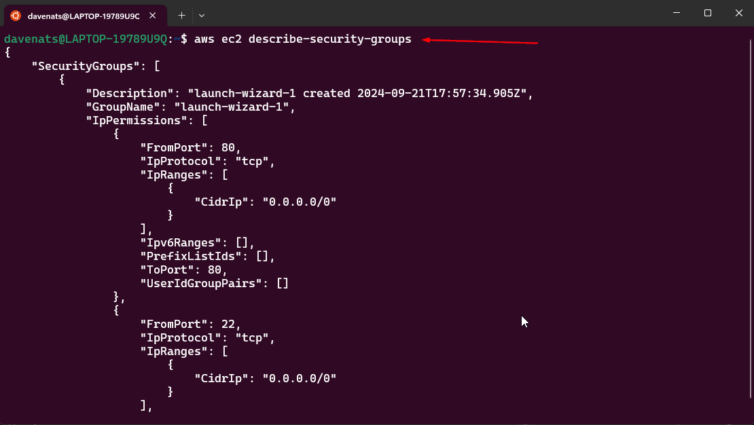Open a new tab with the plus button
Image resolution: width=754 pixels, height=425 pixels.
(x=181, y=15)
